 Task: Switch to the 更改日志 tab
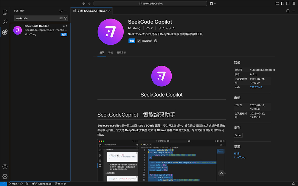point(121,53)
